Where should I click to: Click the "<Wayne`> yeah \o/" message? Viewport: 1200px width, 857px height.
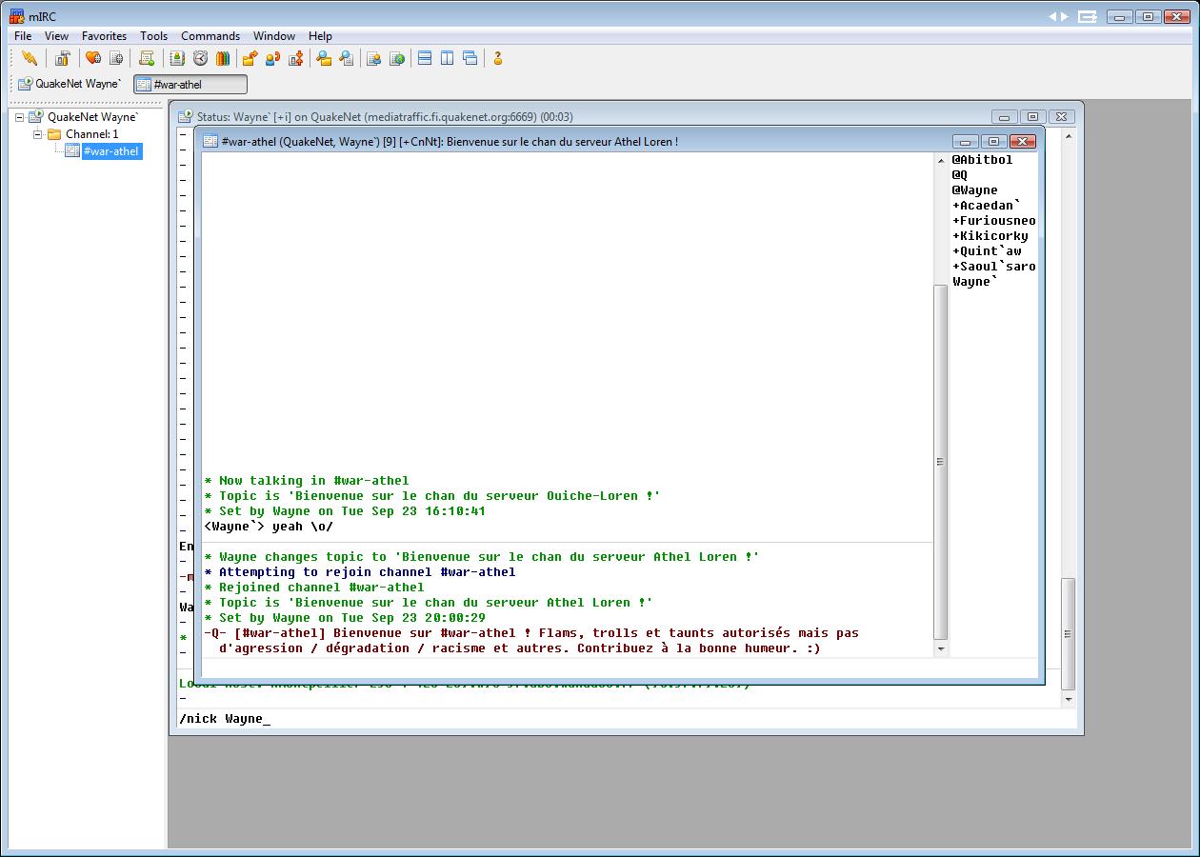coord(269,527)
